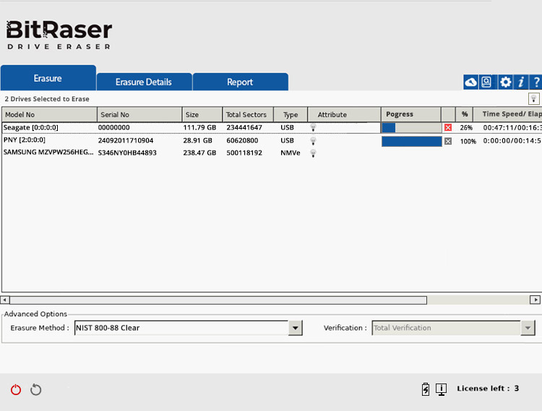Viewport: 542px width, 411px height.
Task: Open the Report tab
Action: [240, 82]
